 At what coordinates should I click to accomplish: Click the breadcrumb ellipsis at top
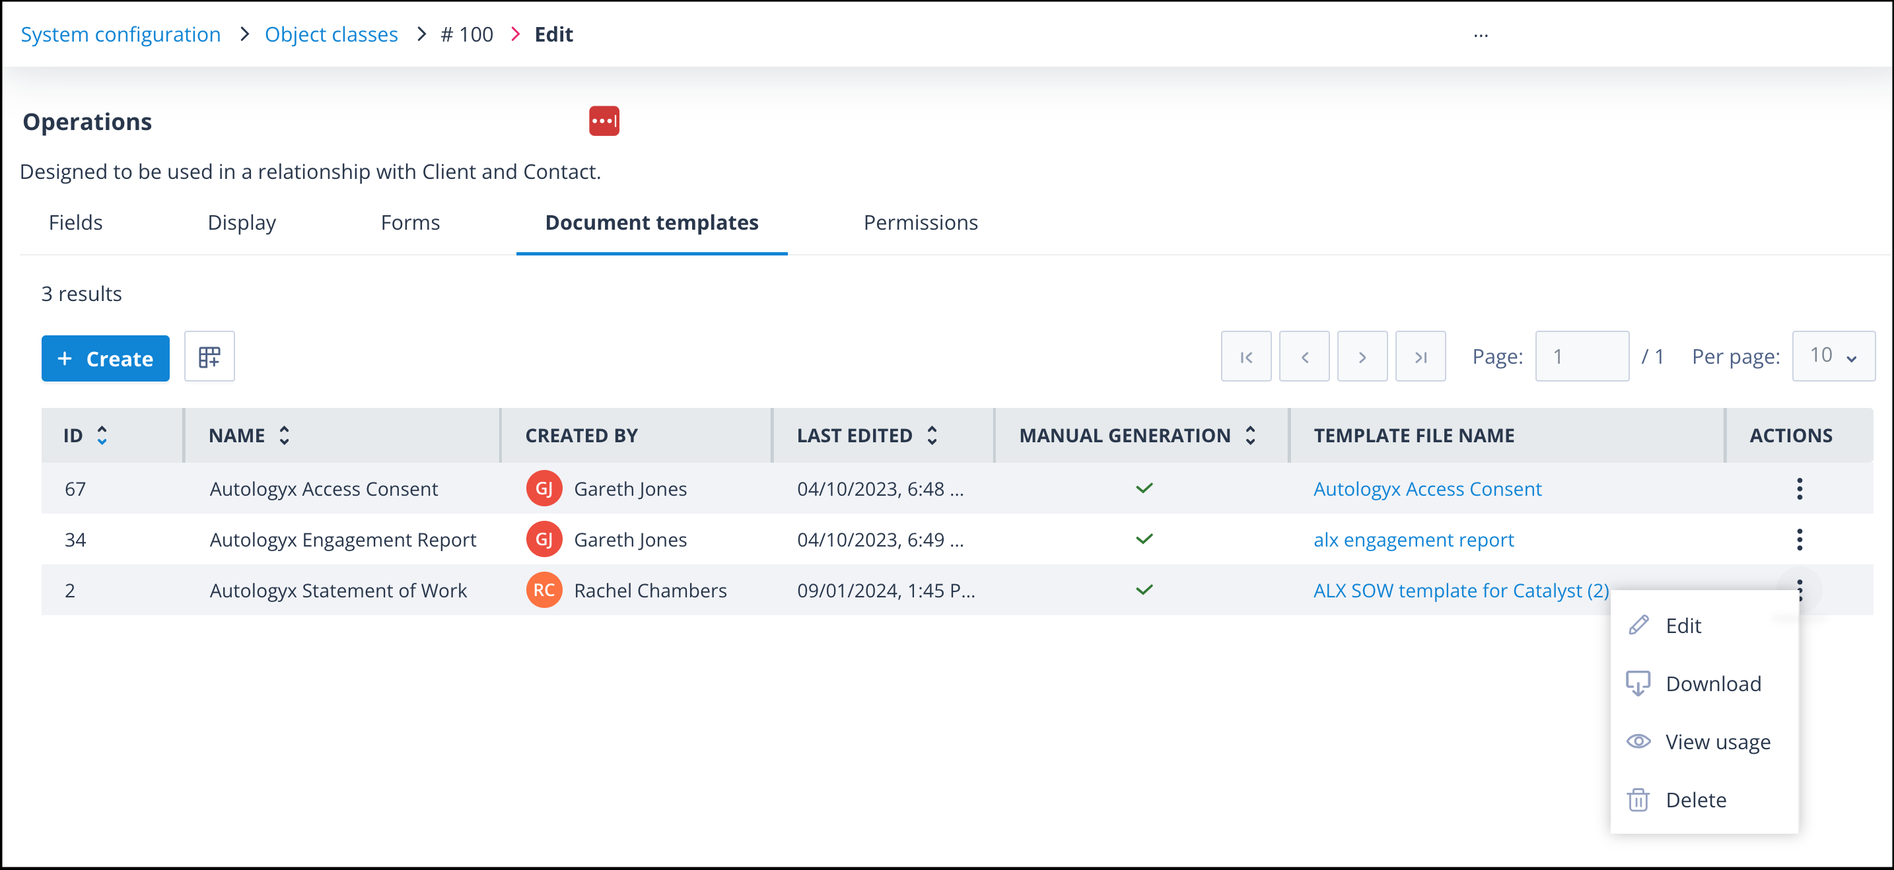pos(1481,35)
